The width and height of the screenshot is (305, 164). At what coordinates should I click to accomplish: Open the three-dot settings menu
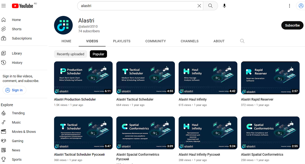[x=289, y=6]
